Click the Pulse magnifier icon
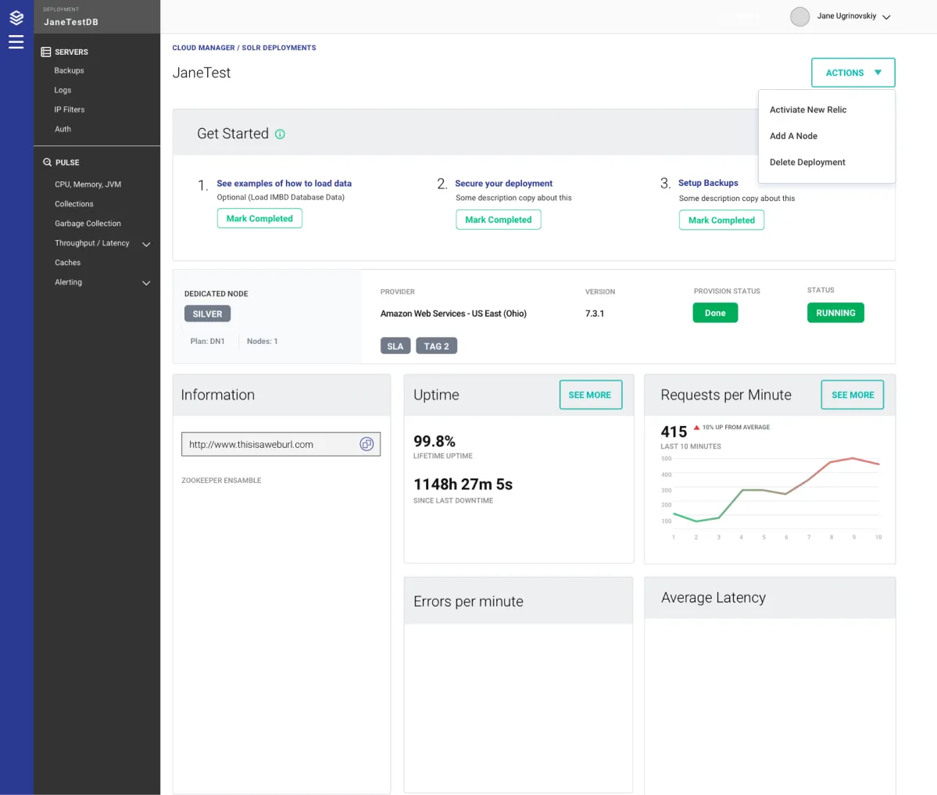 (47, 162)
